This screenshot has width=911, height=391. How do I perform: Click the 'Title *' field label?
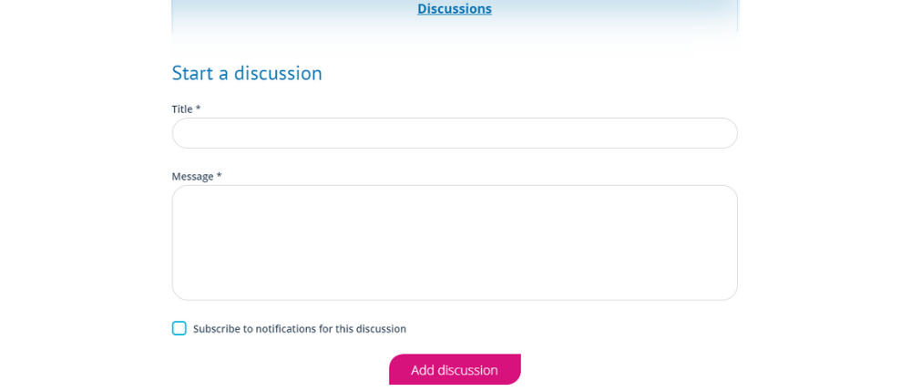[x=186, y=109]
